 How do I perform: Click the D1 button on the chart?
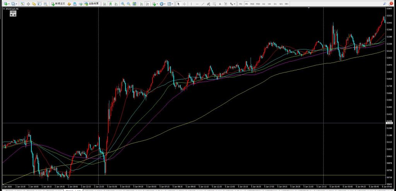coord(12,12)
